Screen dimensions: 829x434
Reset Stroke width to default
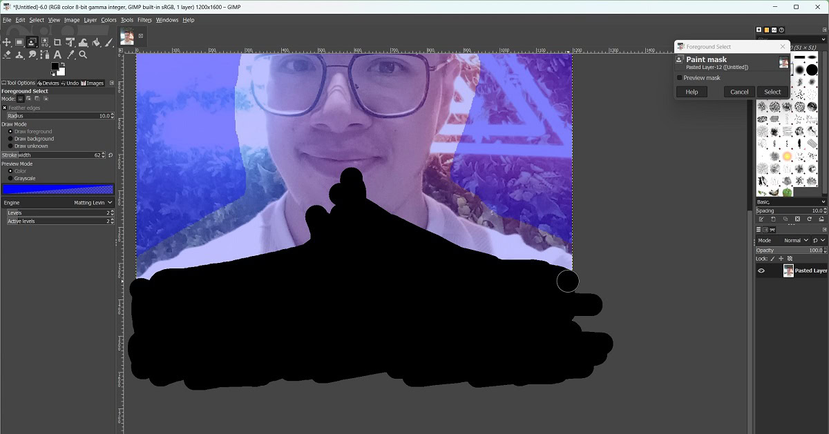click(111, 155)
